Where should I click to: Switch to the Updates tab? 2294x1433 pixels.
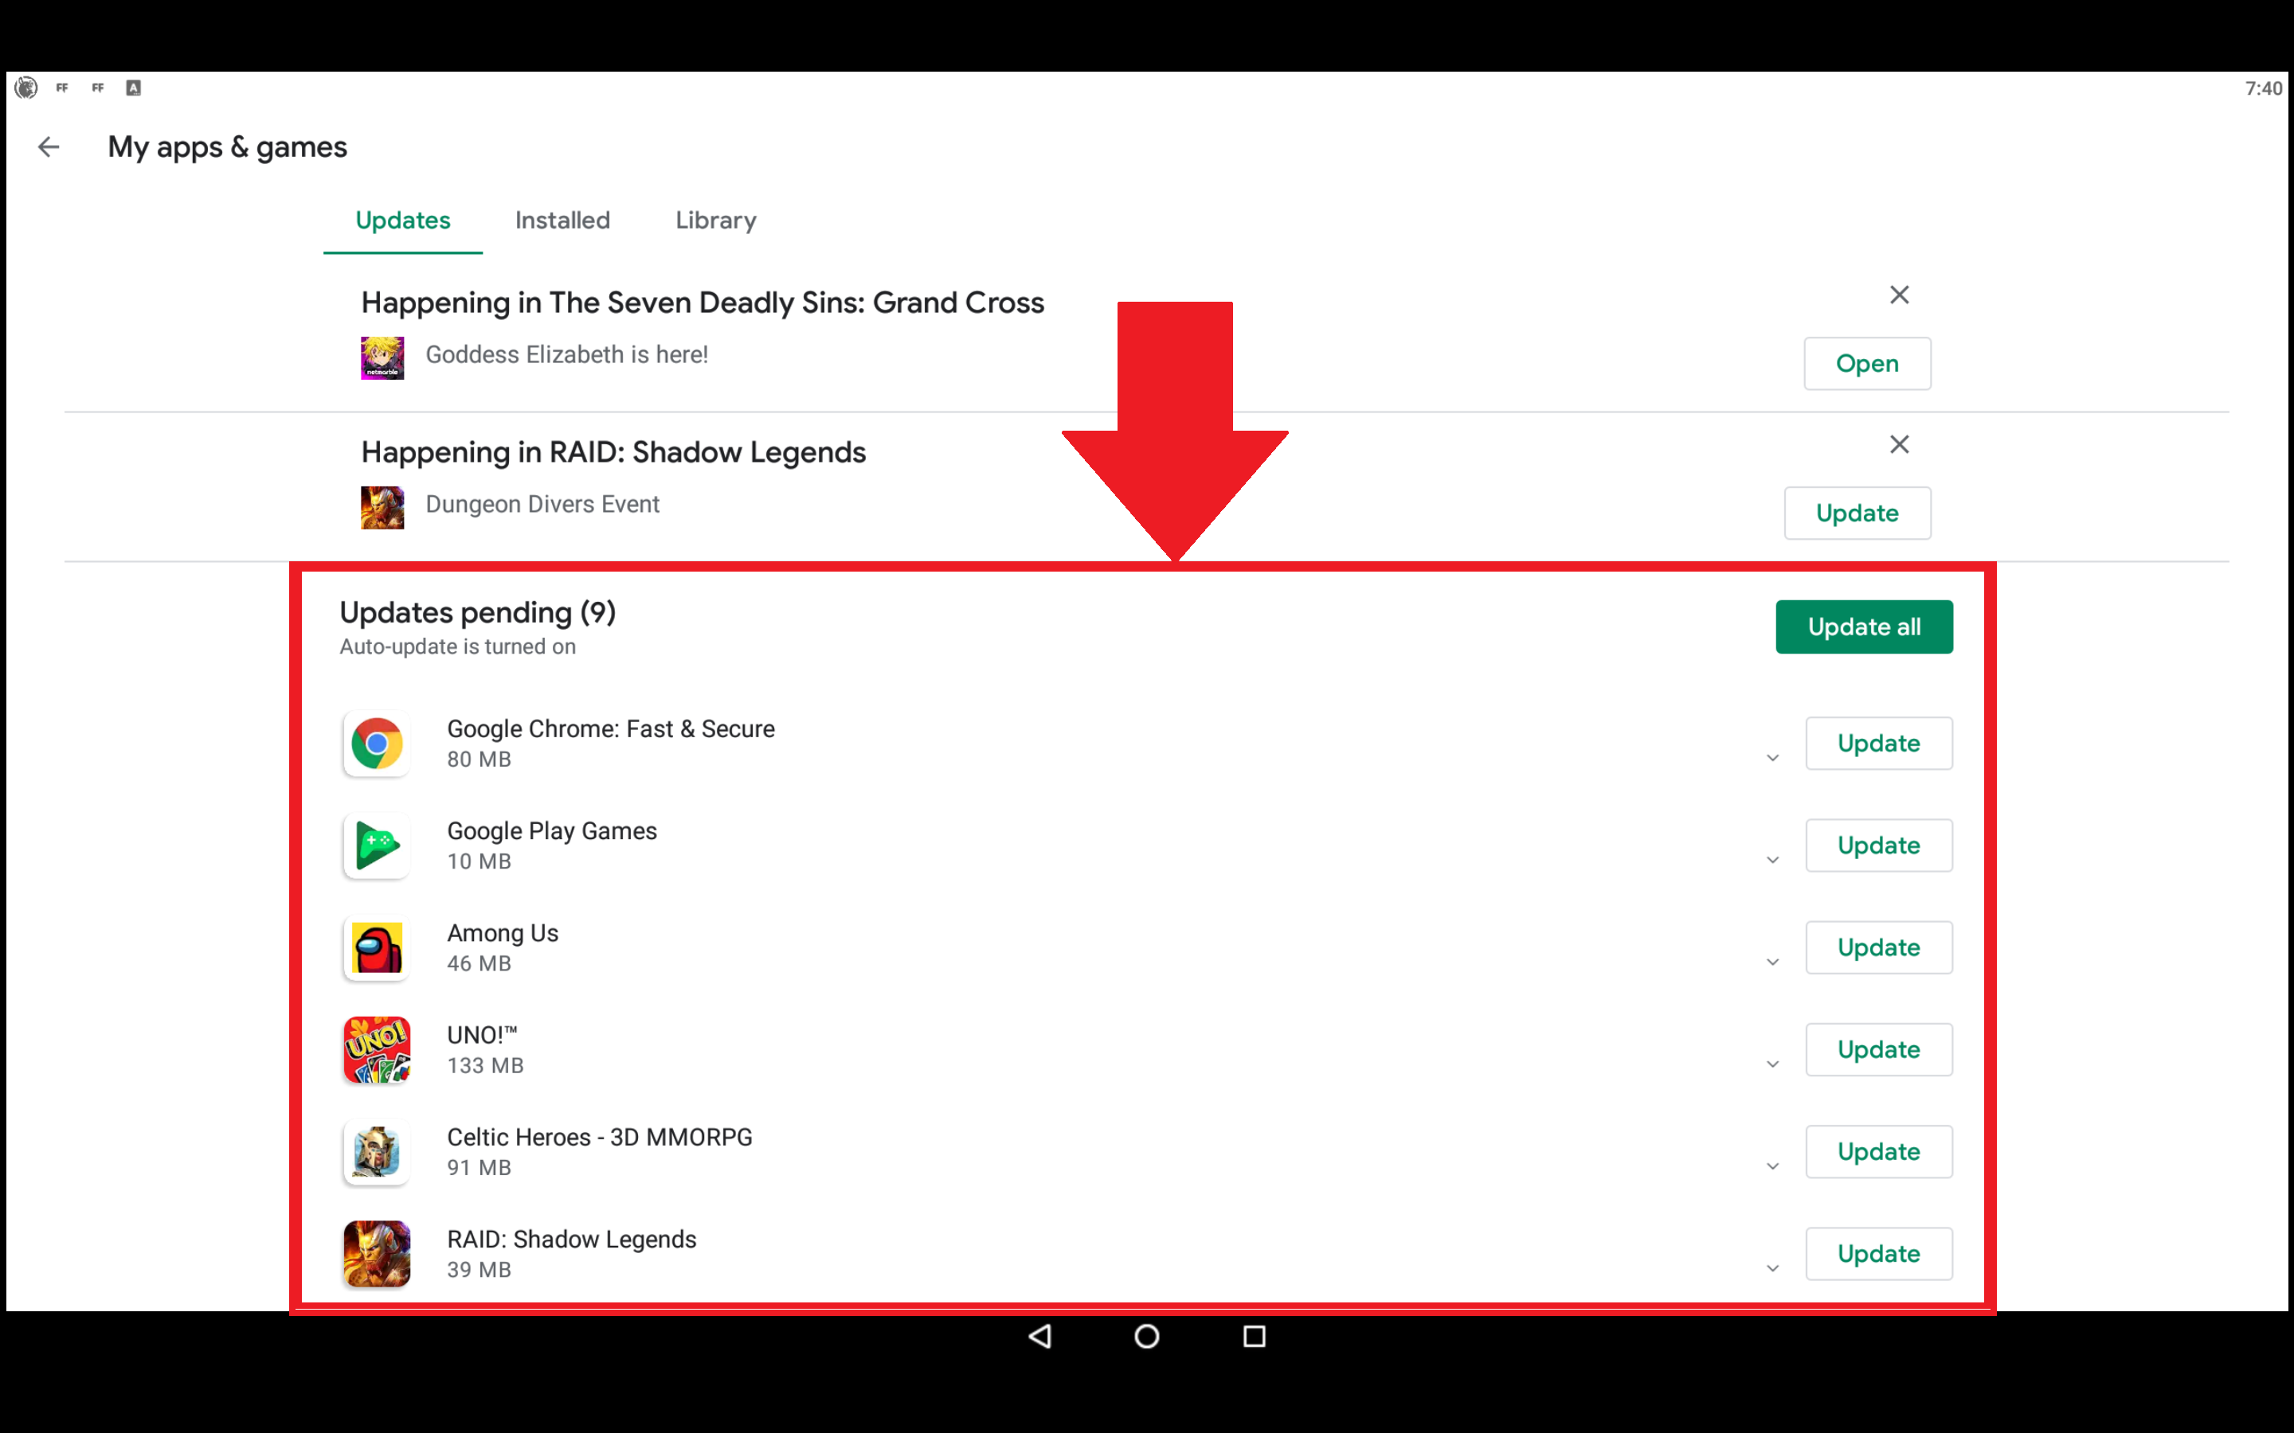pos(403,221)
